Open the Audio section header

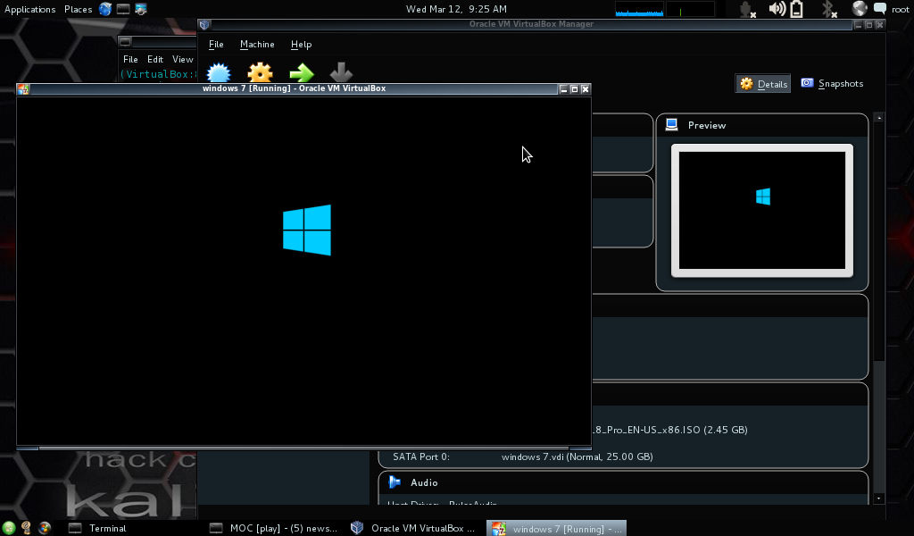pyautogui.click(x=623, y=482)
